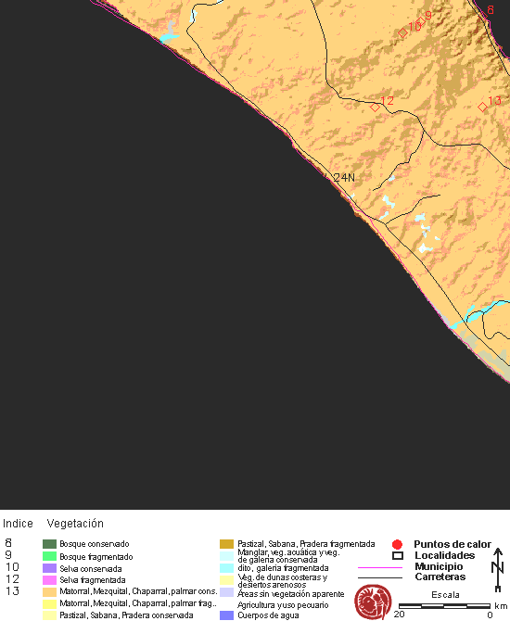Click heat point marker number 13
This screenshot has height=621, width=510.
point(482,107)
